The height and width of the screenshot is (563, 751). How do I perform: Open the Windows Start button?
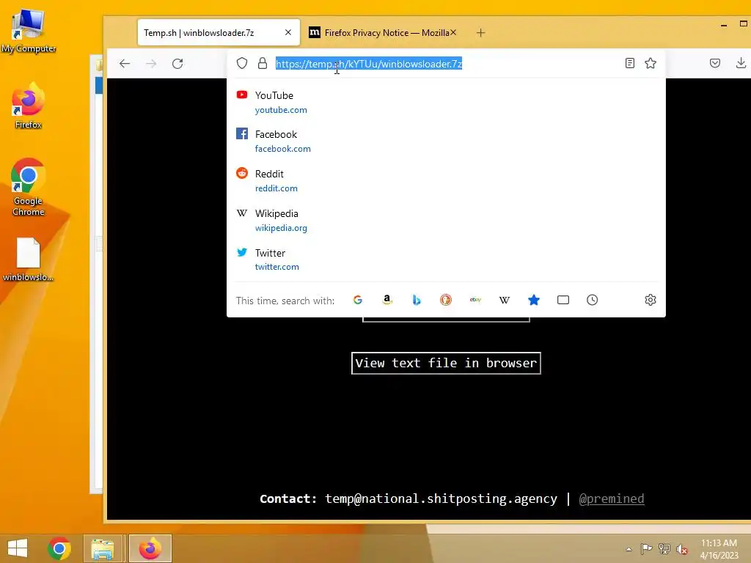tap(18, 548)
